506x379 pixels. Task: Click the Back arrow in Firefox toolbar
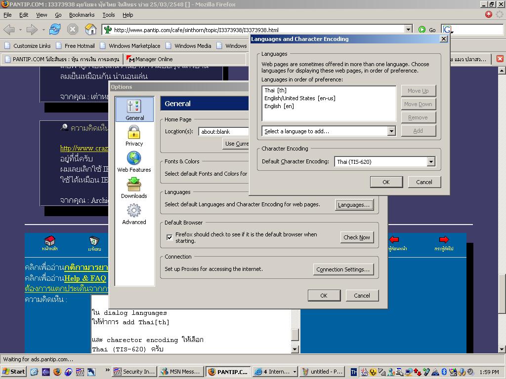[9, 30]
